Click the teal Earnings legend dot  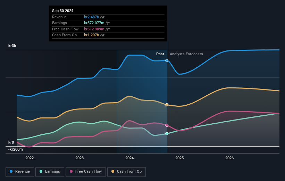pos(41,171)
